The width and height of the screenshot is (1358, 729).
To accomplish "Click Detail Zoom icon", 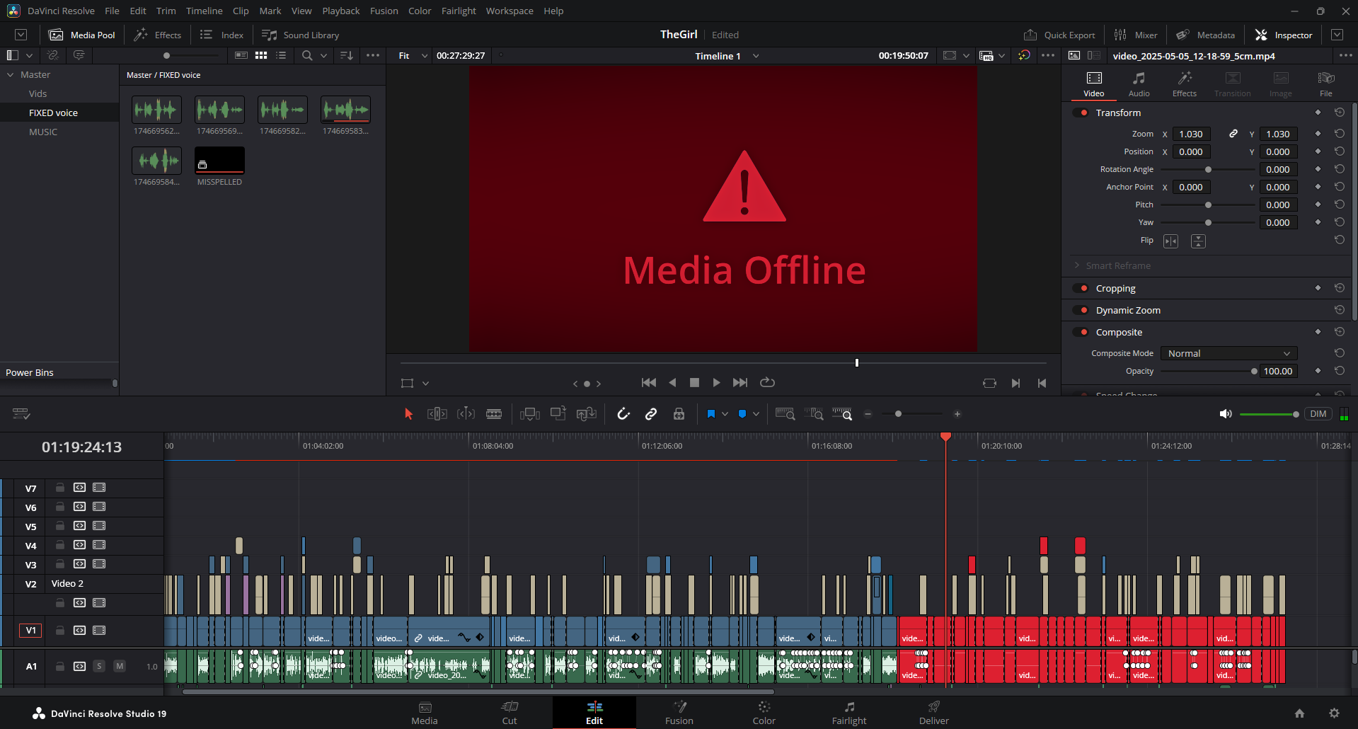I will coord(814,414).
